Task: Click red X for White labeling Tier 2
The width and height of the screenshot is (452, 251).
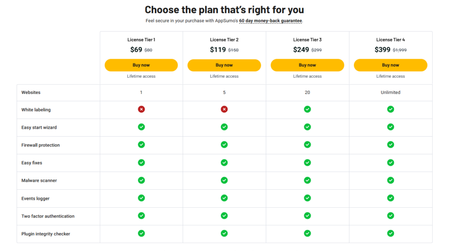Action: click(x=224, y=109)
